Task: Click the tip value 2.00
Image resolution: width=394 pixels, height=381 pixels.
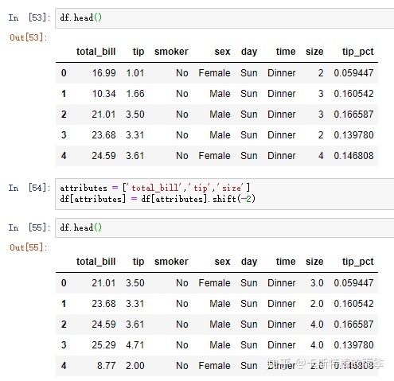Action: (x=135, y=366)
